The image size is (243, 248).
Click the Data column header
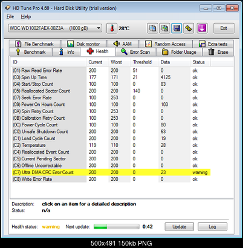click(x=175, y=62)
